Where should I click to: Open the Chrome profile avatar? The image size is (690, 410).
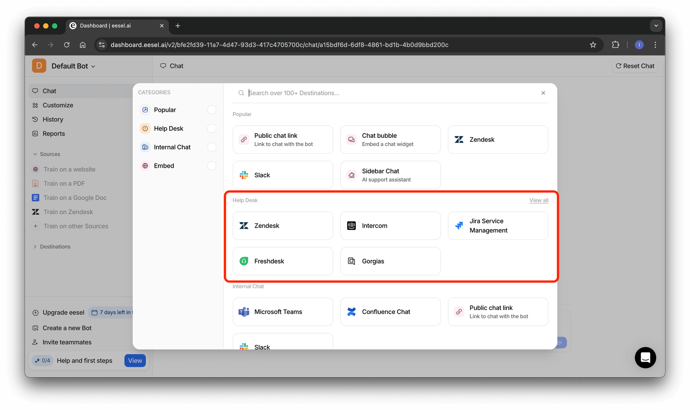(639, 45)
